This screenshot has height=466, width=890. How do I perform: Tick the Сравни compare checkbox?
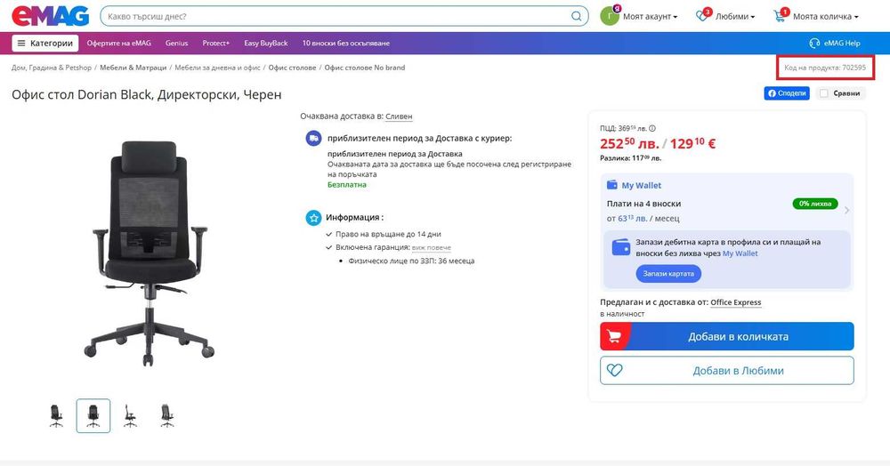824,93
